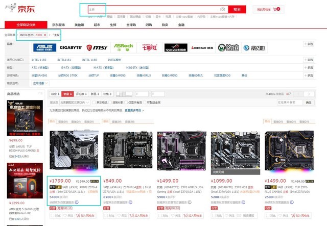Open the delivery address dropdown 北京朝阳区三环以内
The height and width of the screenshot is (226, 327).
click(x=75, y=103)
